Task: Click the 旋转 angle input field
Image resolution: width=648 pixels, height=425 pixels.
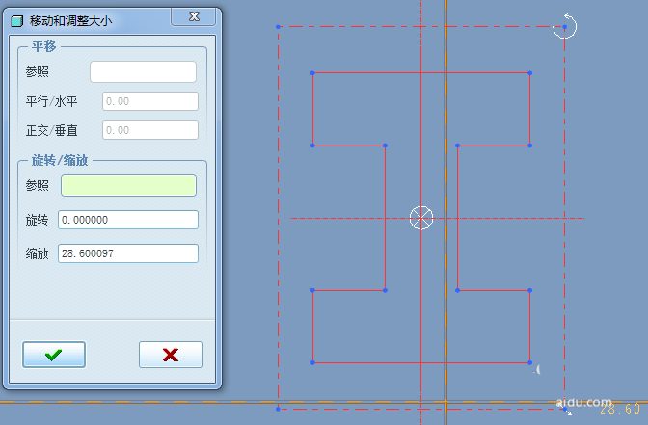Action: click(x=128, y=220)
